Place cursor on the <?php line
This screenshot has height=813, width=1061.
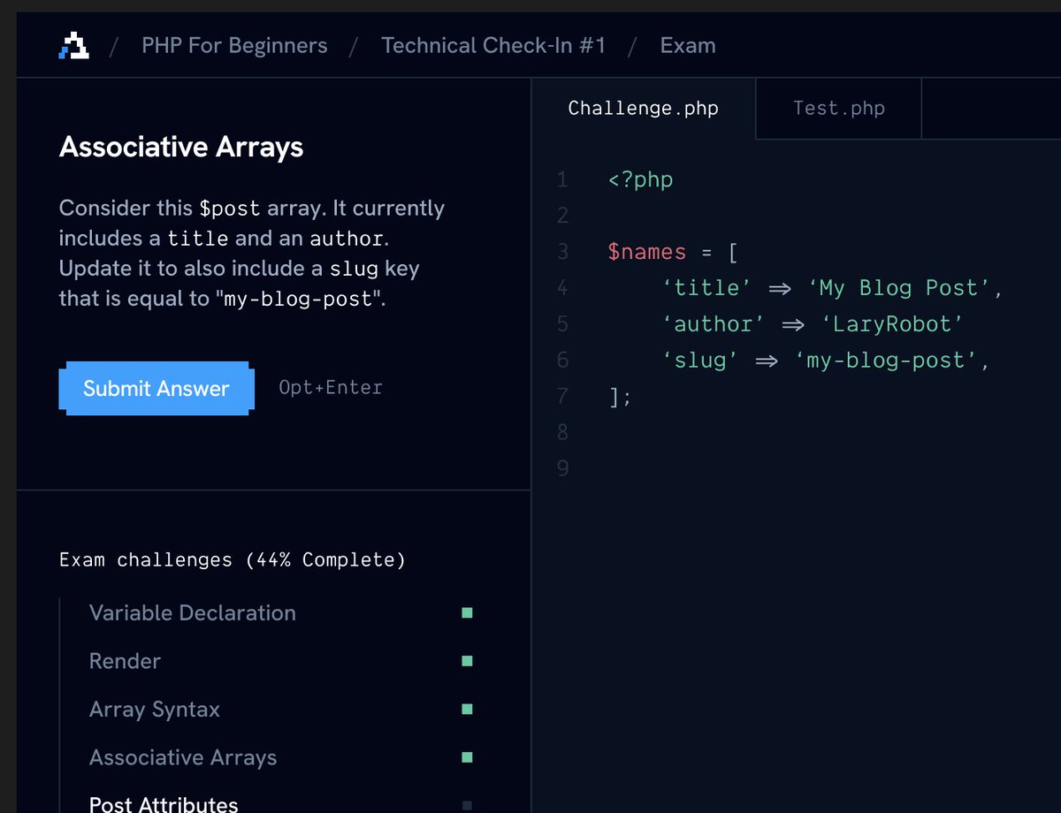coord(641,179)
